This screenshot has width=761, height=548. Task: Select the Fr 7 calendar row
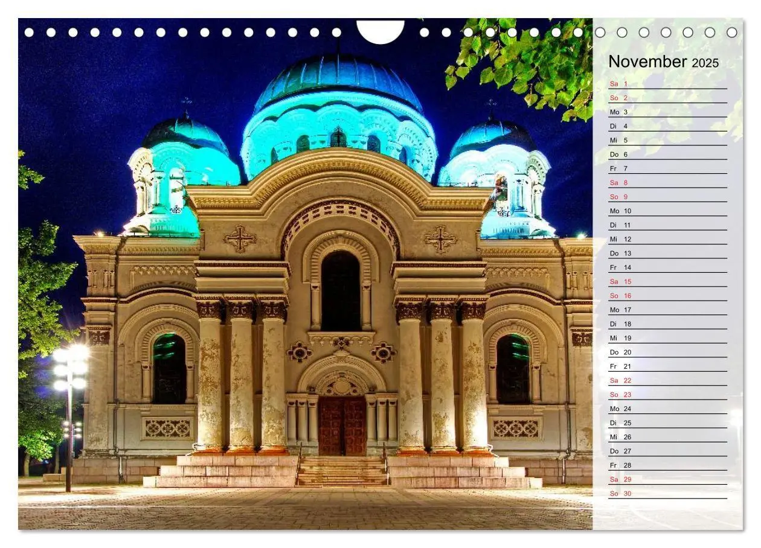pyautogui.click(x=667, y=168)
